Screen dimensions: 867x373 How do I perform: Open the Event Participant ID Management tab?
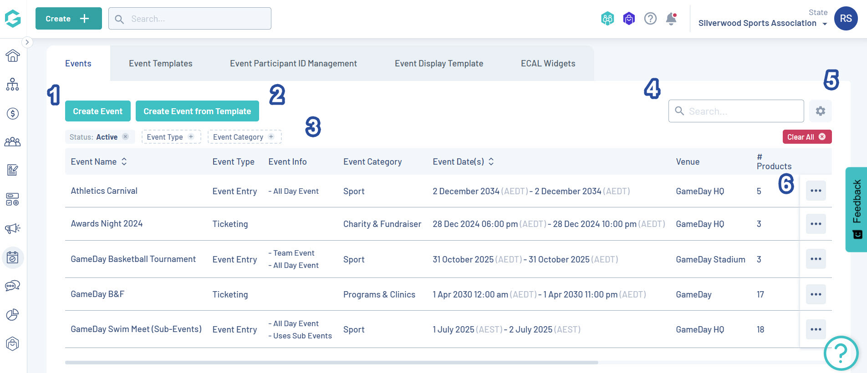click(x=293, y=63)
